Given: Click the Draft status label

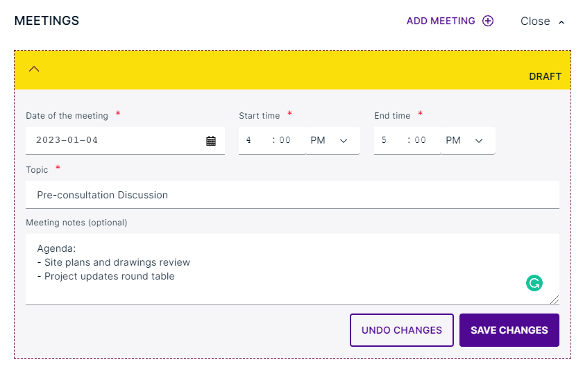Looking at the screenshot, I should [545, 76].
